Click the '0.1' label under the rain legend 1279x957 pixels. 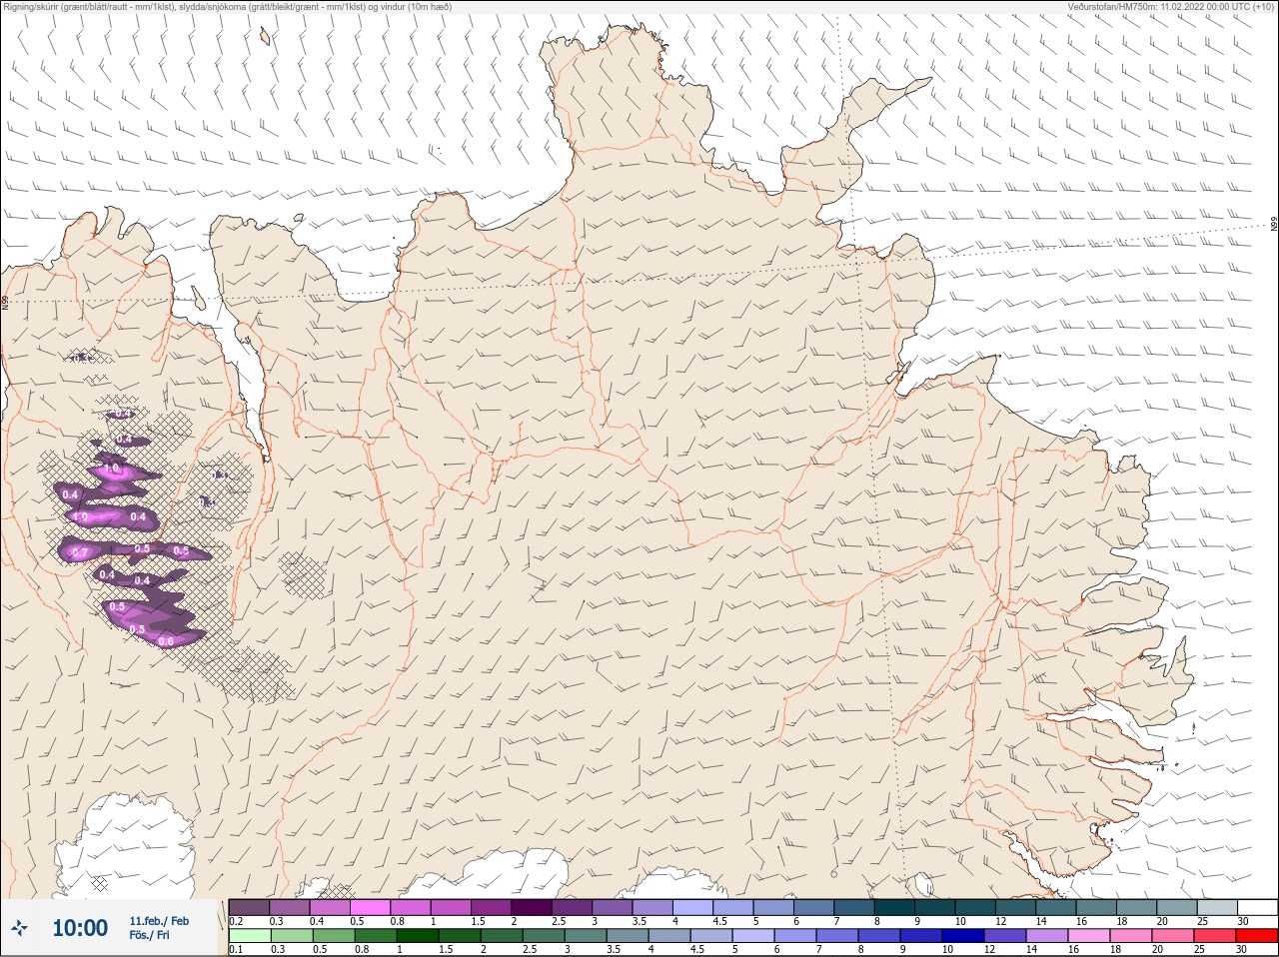[236, 950]
